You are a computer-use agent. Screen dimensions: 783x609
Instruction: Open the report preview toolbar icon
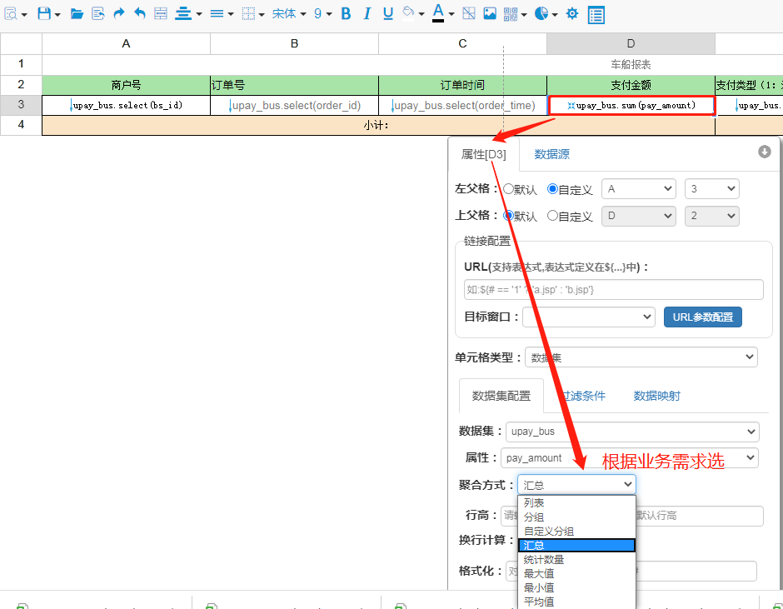point(11,13)
